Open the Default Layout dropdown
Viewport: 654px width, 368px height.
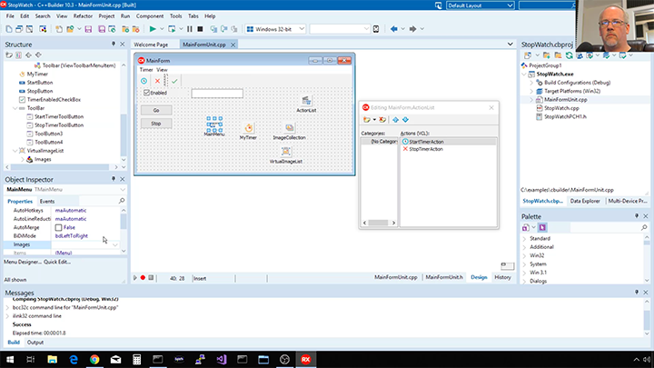[x=510, y=5]
